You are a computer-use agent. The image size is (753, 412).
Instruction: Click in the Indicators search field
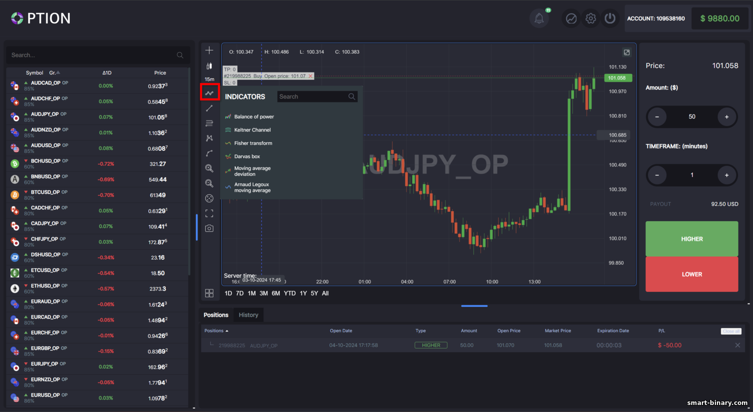pyautogui.click(x=317, y=96)
